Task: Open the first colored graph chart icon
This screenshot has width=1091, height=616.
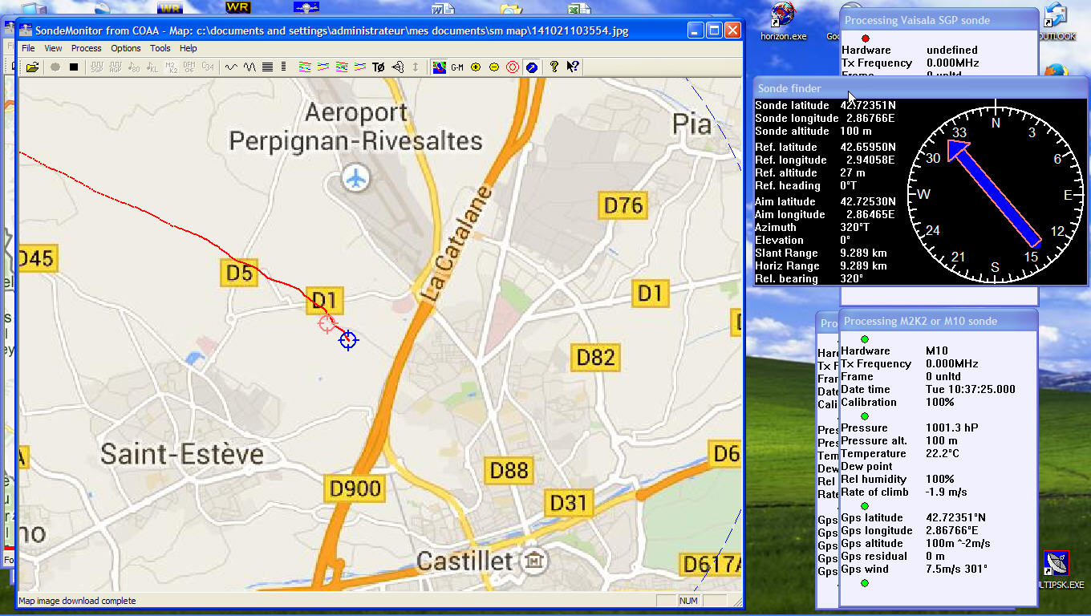Action: coord(305,67)
